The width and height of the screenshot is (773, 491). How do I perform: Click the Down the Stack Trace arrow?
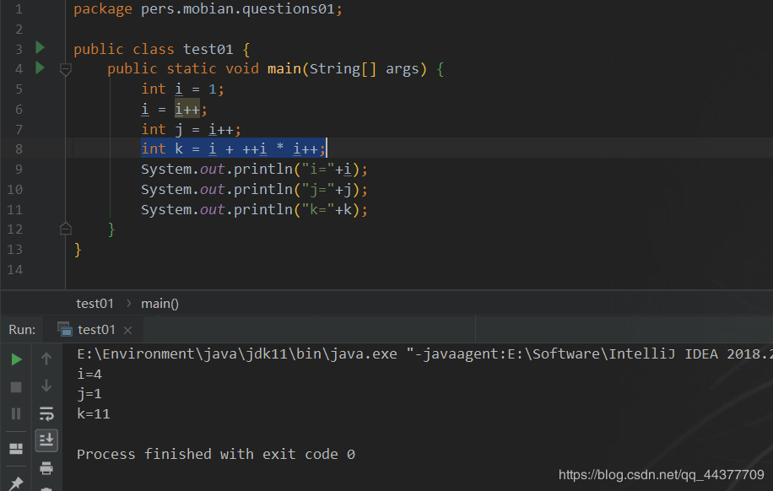(x=46, y=386)
